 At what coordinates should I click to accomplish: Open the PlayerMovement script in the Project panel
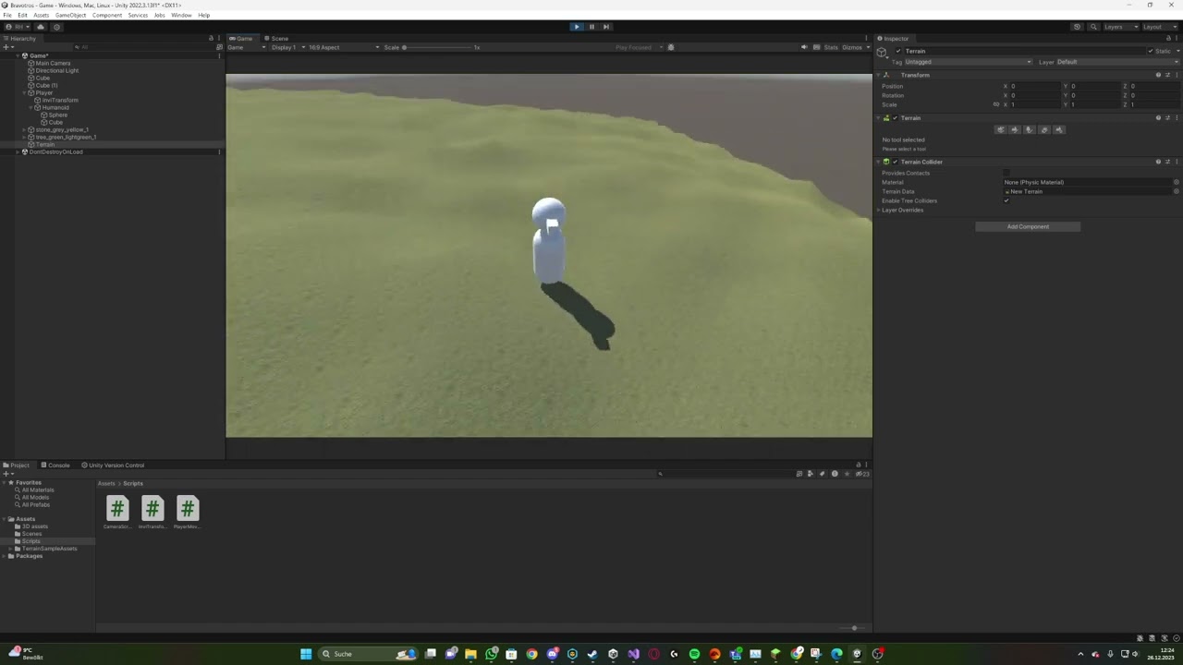[x=187, y=508]
